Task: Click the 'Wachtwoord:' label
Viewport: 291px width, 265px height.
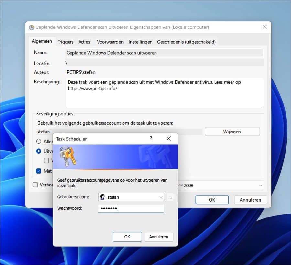Action: 70,208
